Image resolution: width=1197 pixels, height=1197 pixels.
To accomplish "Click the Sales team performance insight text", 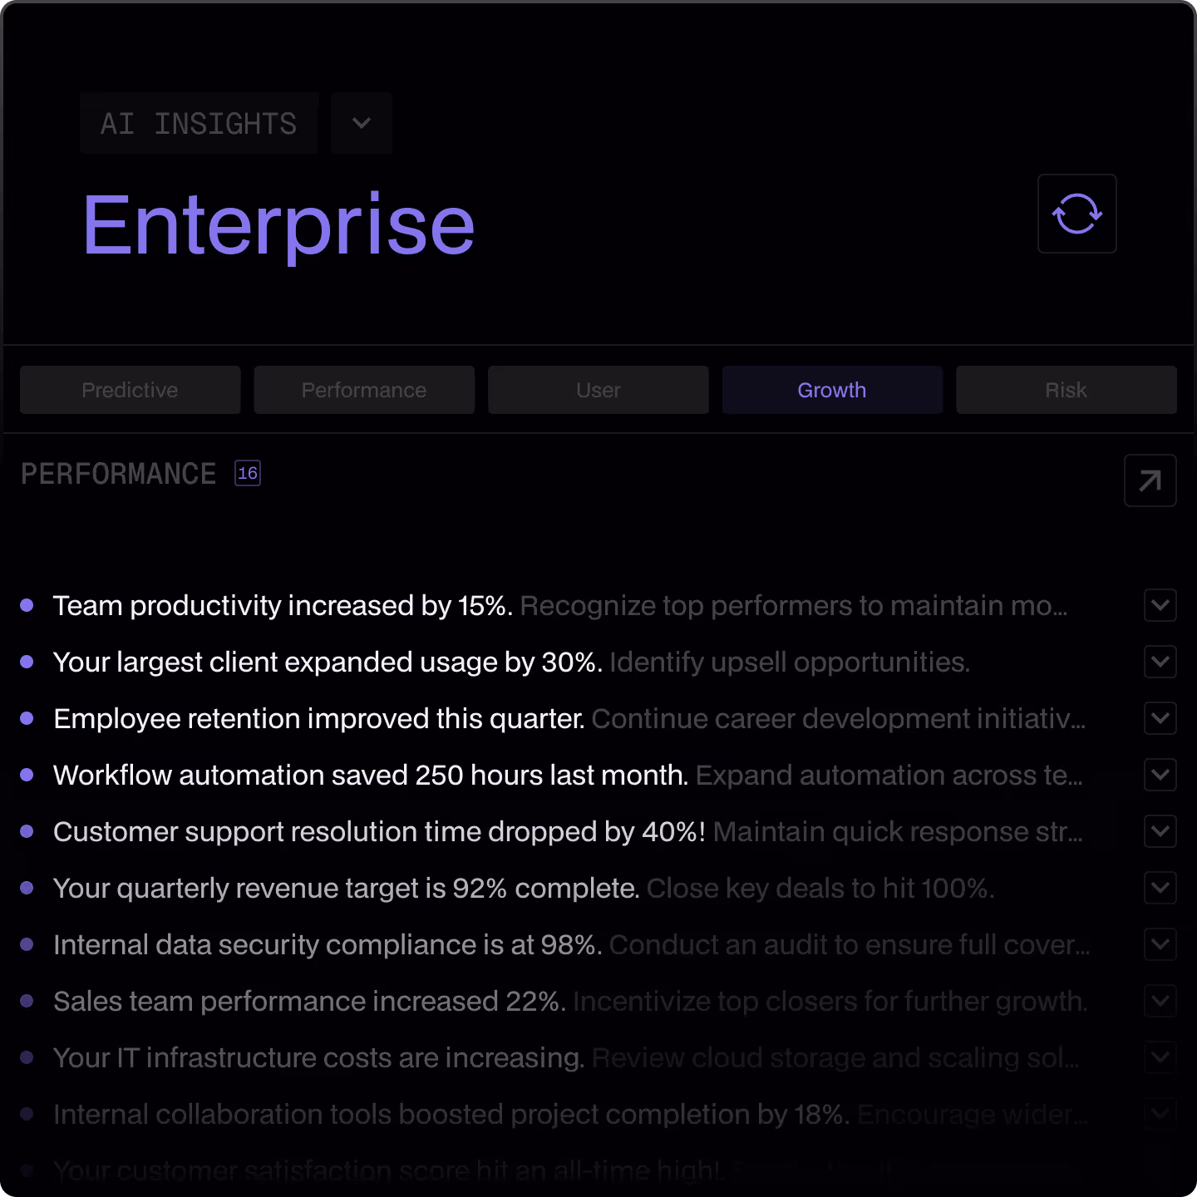I will click(x=309, y=1001).
